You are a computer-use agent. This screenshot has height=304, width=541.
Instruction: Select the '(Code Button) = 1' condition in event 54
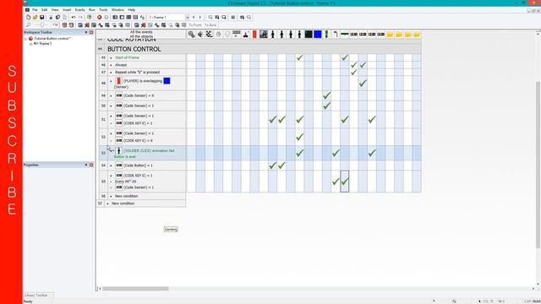click(x=138, y=166)
